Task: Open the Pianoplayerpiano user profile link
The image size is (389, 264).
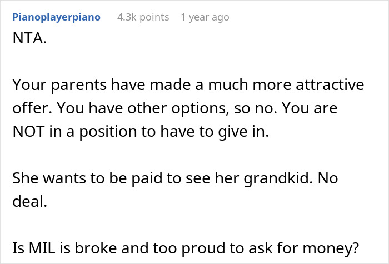Action: tap(56, 18)
